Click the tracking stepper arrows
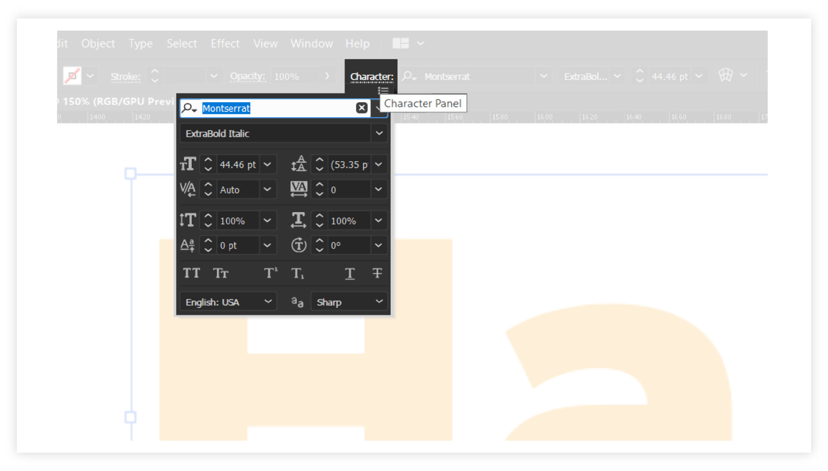The height and width of the screenshot is (471, 828). 319,189
